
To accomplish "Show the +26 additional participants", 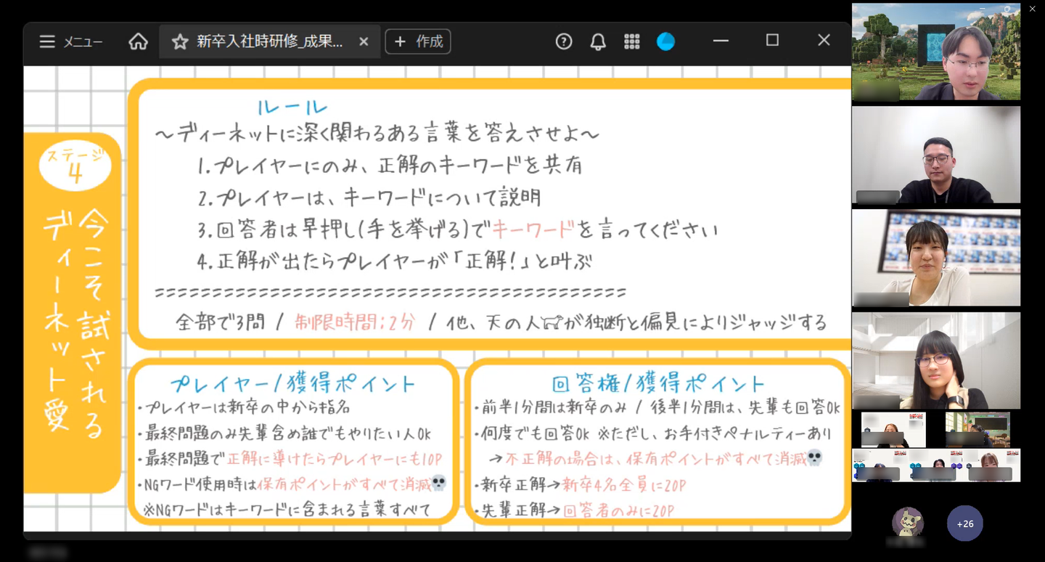I will 965,524.
